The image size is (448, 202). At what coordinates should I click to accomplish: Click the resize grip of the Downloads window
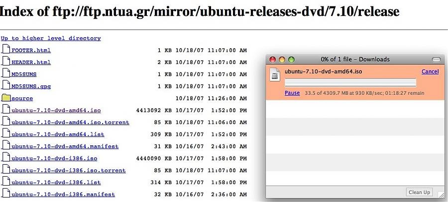440,196
